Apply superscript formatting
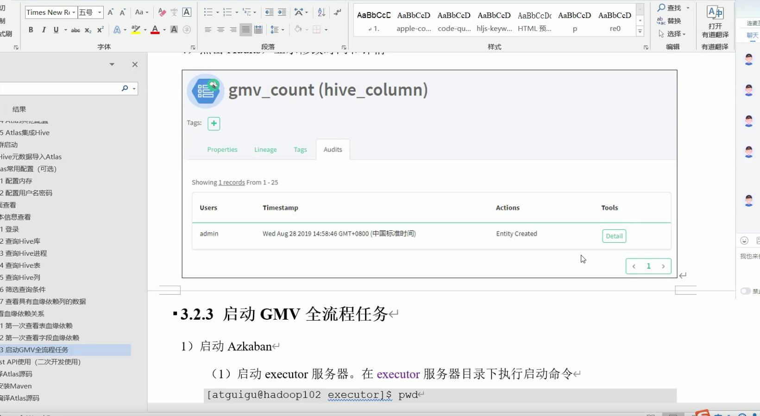 click(x=100, y=30)
